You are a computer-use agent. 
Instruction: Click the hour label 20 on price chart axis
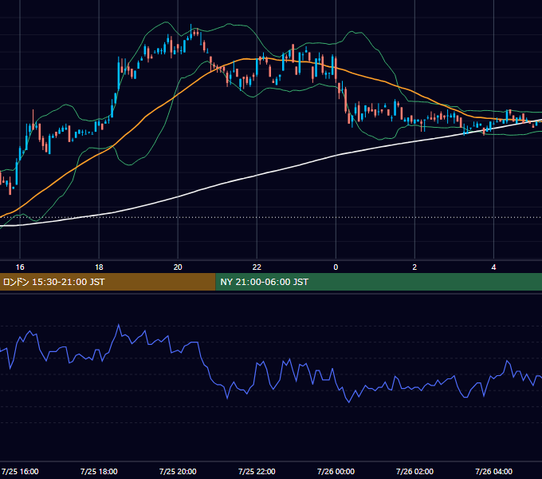pos(178,267)
